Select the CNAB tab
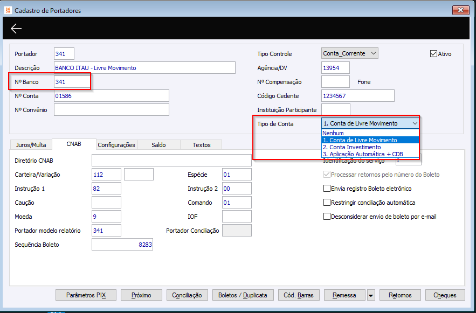Image resolution: width=476 pixels, height=313 pixels. point(74,144)
